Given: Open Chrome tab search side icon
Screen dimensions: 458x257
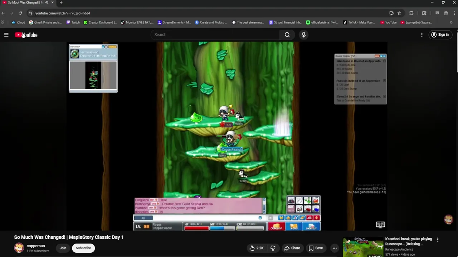Looking at the screenshot, I should click(424, 13).
